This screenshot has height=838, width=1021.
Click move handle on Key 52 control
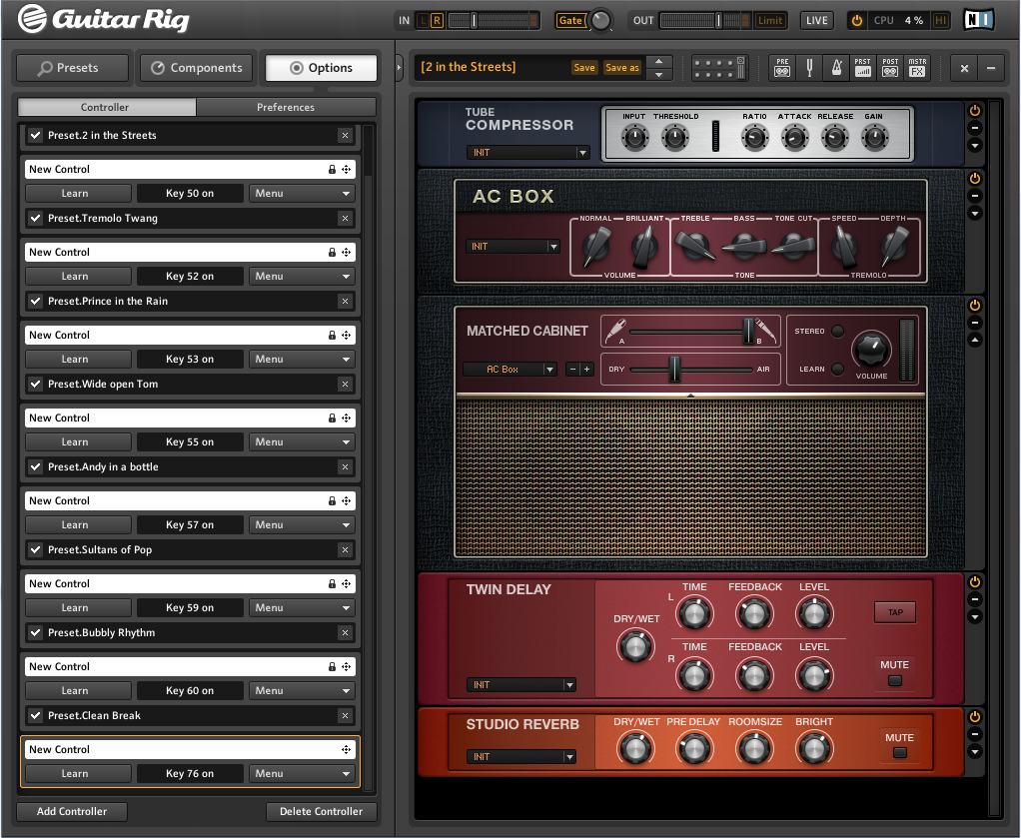(347, 252)
